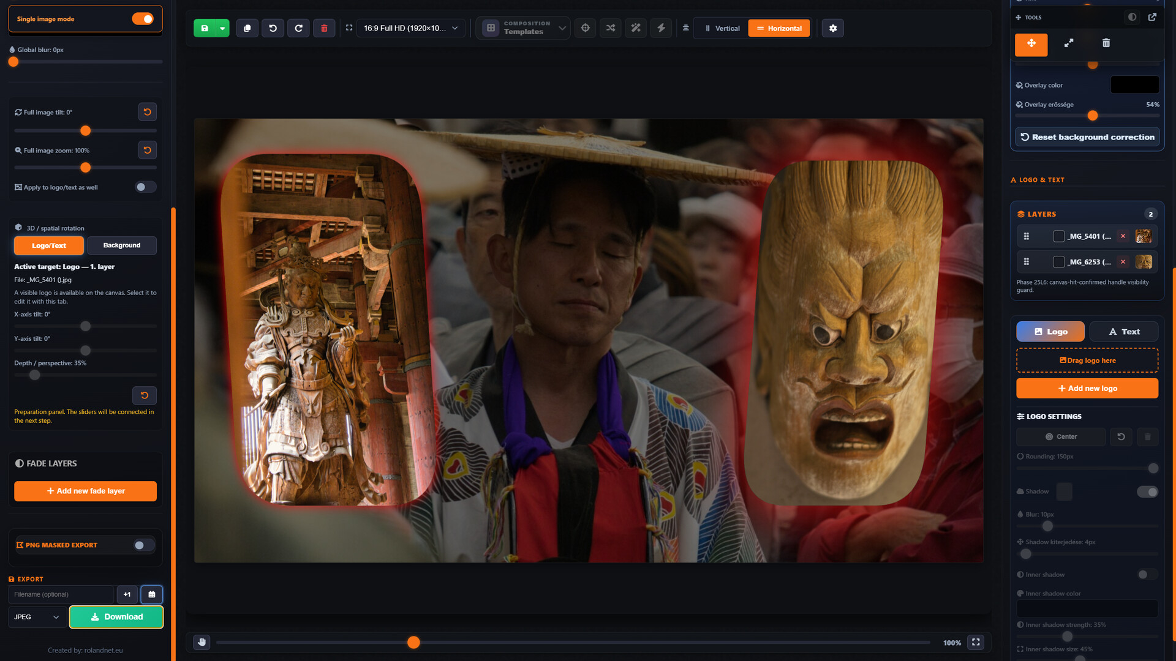Click the fit-to-screen icon beside 100%

coord(976,642)
